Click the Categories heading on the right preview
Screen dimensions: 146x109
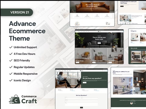tap(134, 31)
